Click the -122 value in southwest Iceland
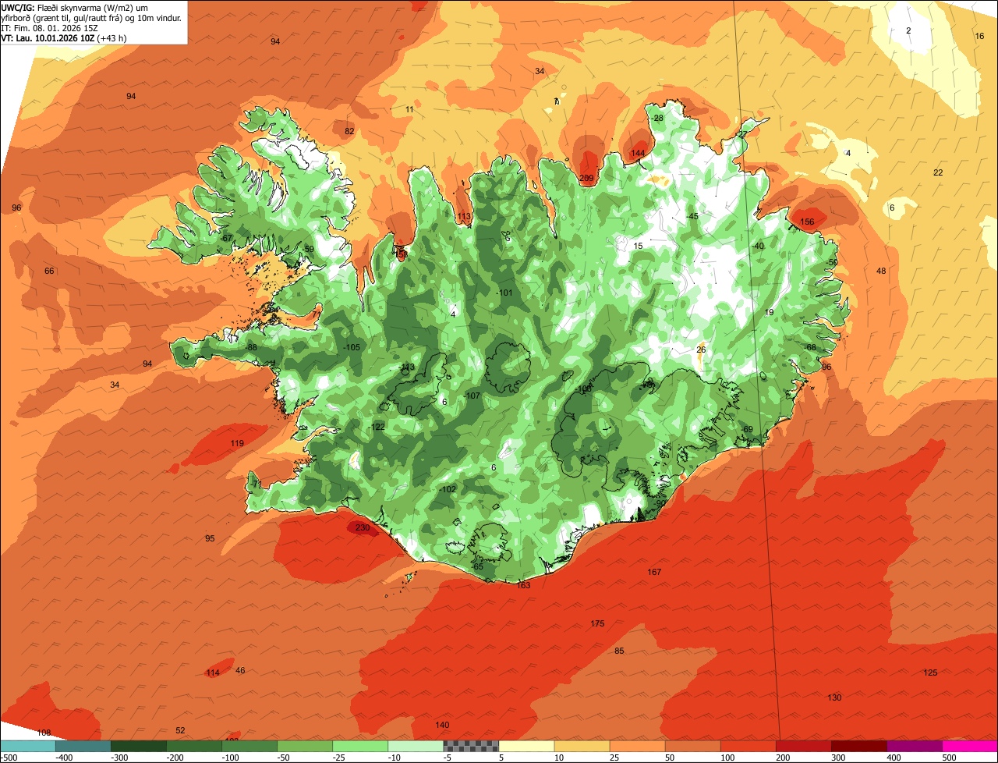 (377, 427)
